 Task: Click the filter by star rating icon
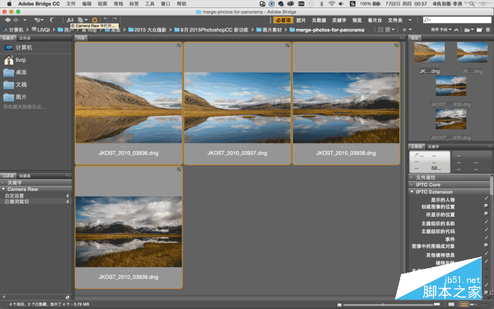click(x=405, y=29)
